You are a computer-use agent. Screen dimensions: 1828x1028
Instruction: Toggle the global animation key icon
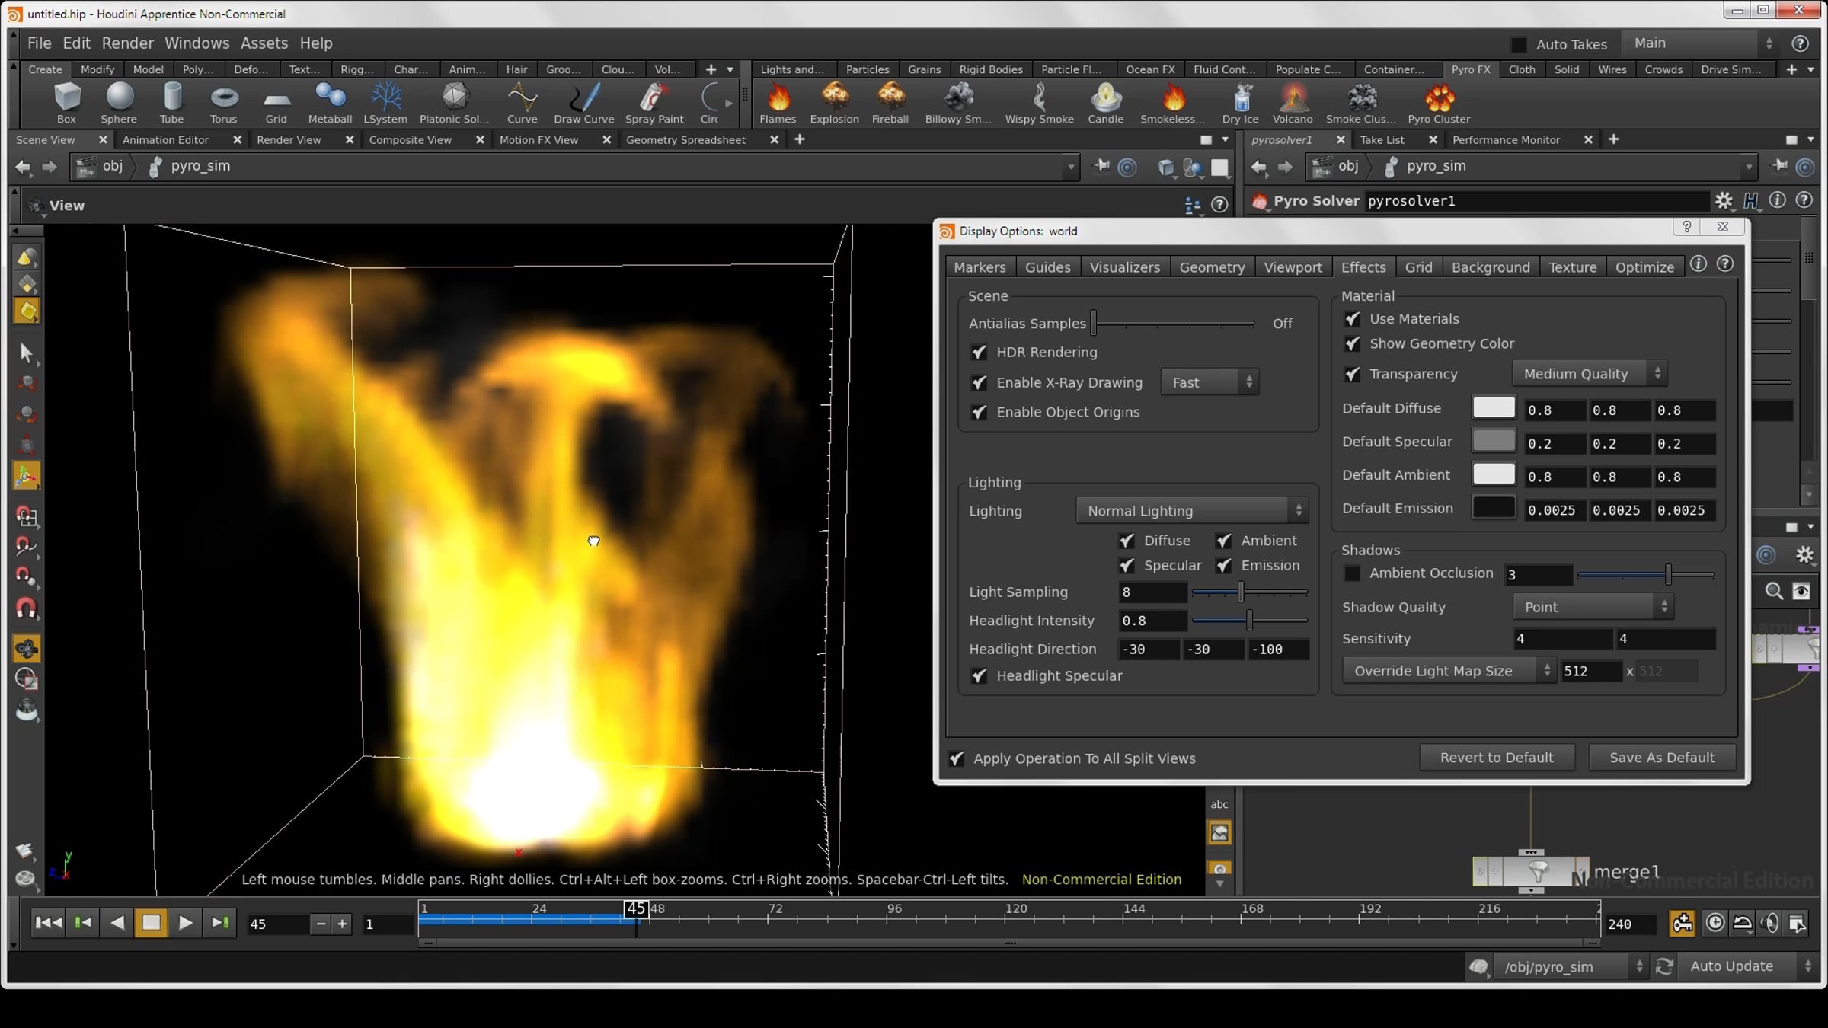[1682, 923]
